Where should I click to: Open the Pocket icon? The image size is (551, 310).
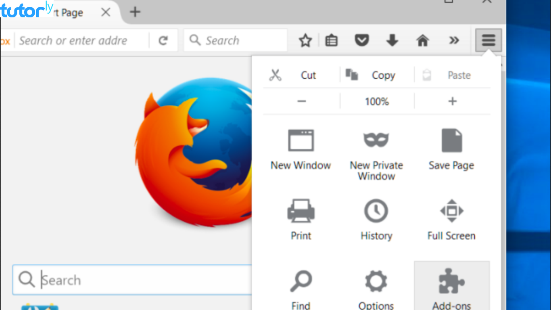pyautogui.click(x=362, y=40)
